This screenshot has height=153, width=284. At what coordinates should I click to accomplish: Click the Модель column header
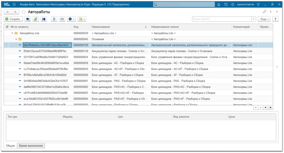point(89,117)
